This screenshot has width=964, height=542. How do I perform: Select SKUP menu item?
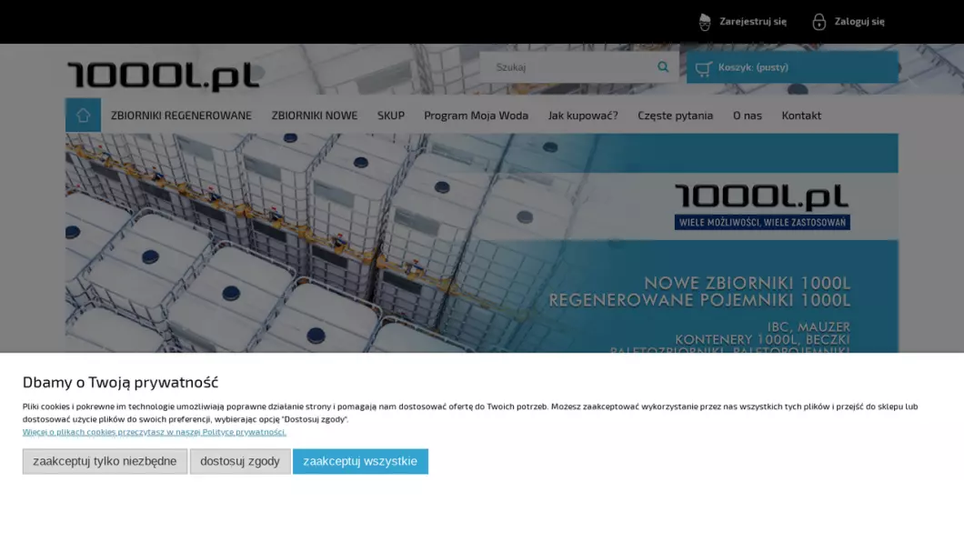tap(390, 115)
